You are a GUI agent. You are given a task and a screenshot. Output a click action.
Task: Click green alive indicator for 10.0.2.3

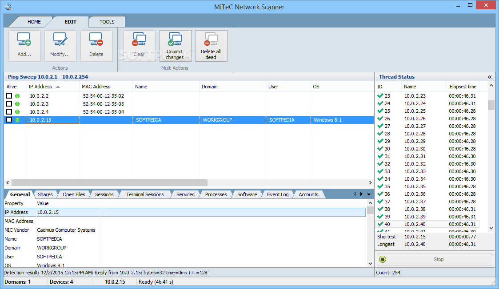tap(17, 103)
